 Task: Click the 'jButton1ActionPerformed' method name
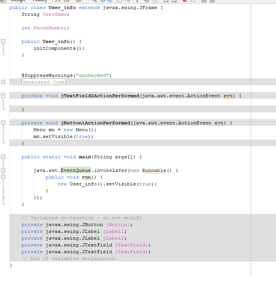(x=95, y=123)
